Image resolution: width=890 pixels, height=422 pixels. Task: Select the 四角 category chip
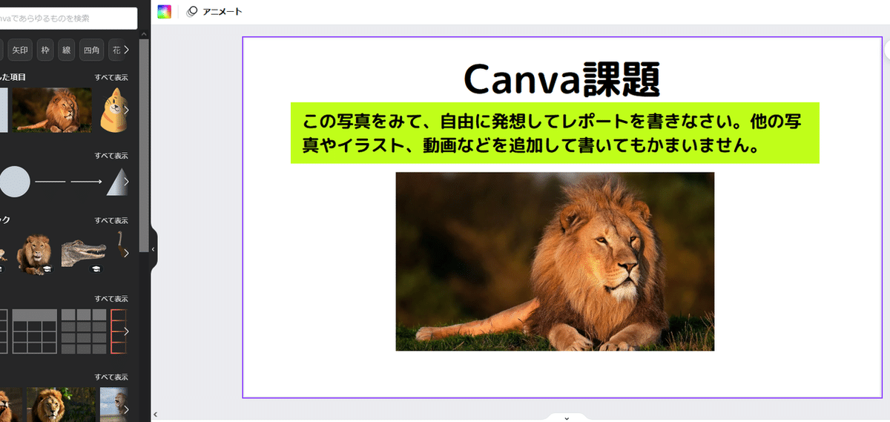pyautogui.click(x=91, y=50)
